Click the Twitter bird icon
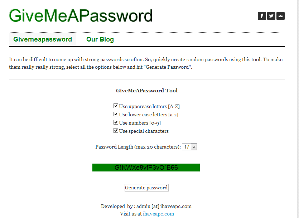 pyautogui.click(x=271, y=16)
